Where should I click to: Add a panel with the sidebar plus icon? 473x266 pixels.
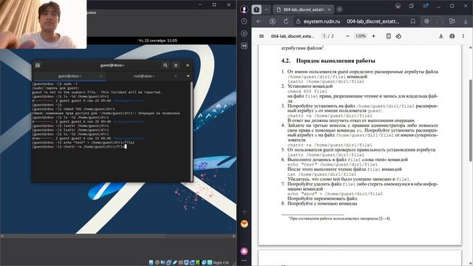point(245,211)
